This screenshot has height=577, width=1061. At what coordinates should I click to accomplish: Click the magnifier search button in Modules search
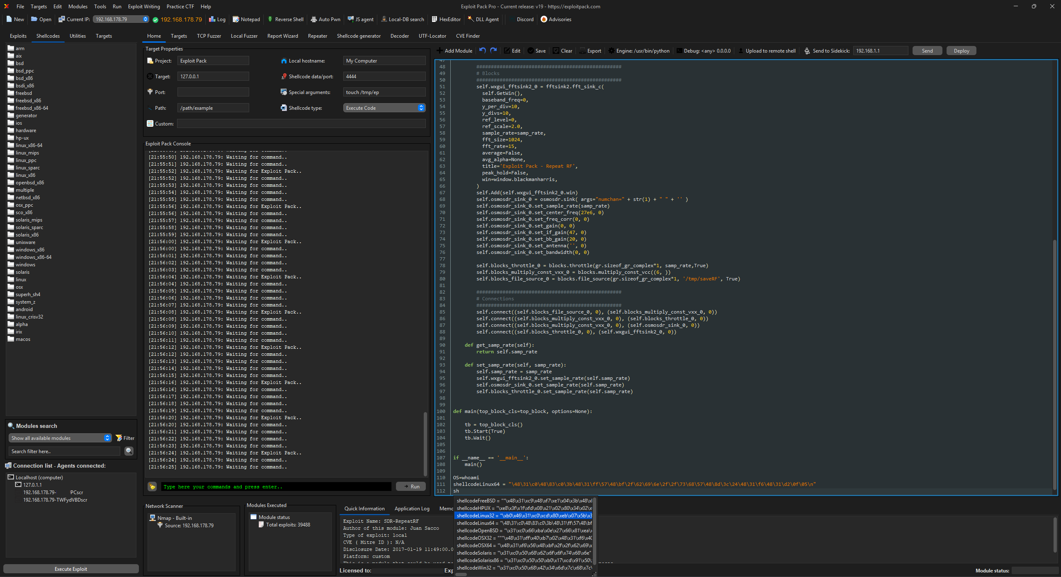coord(129,451)
